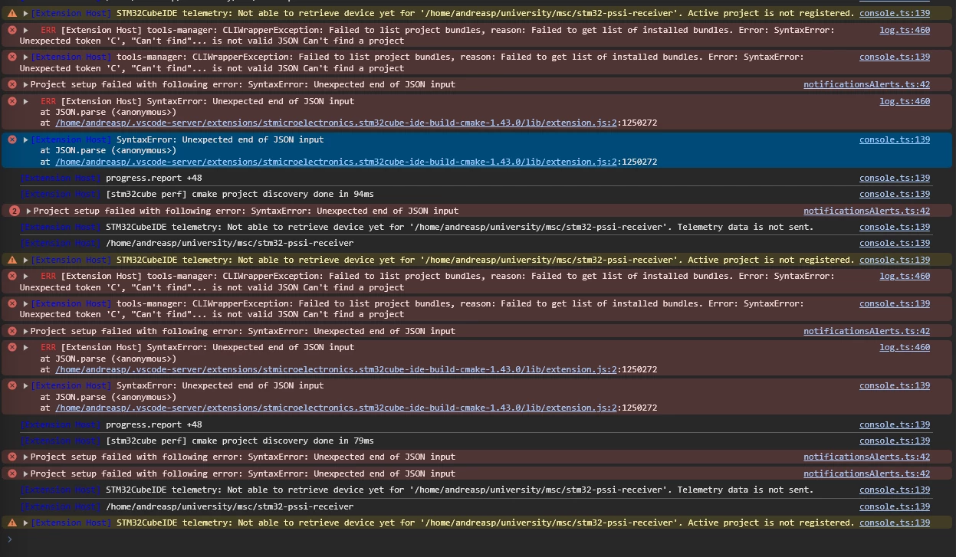Viewport: 956px width, 557px height.
Task: Select 'progress.report +48' text above the 94ms line
Action: tap(154, 178)
